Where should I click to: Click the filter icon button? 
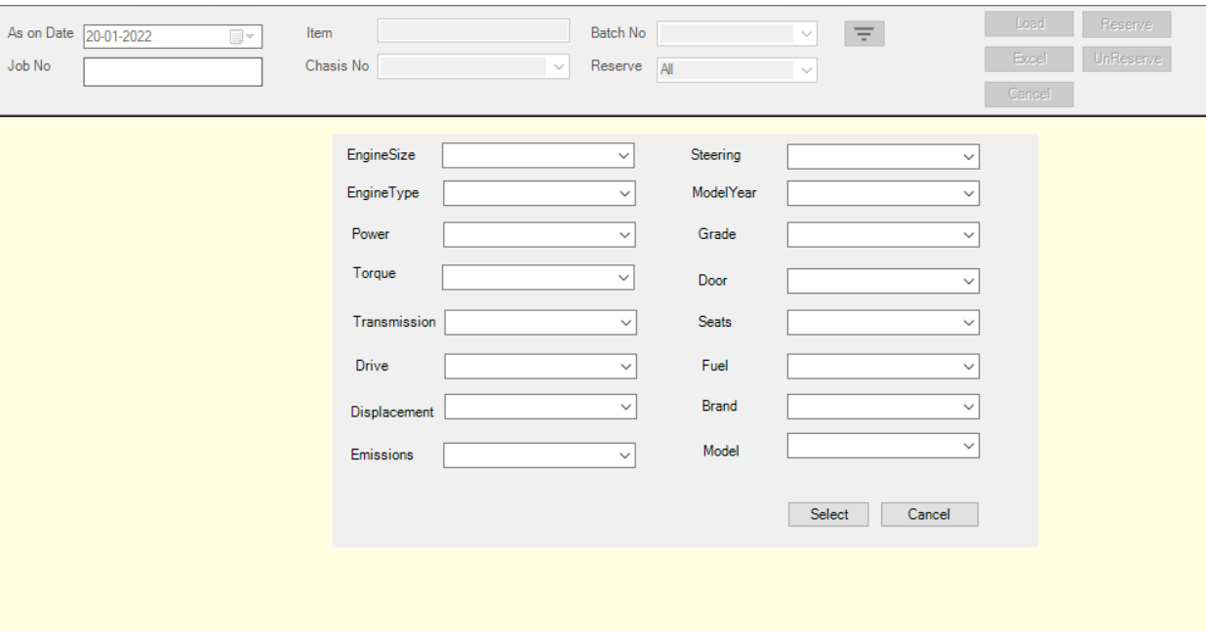click(864, 34)
